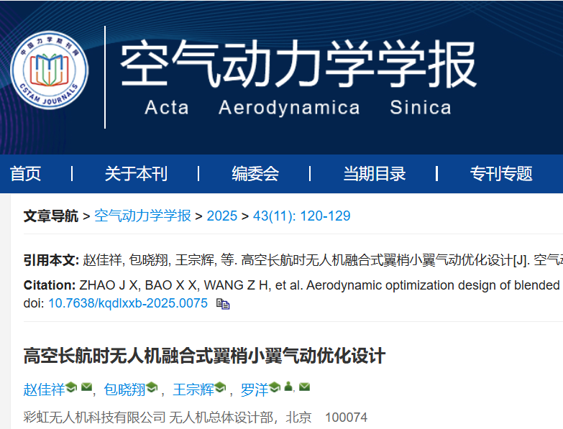Click the CSTAM Journals logo
The image size is (563, 429).
pyautogui.click(x=50, y=75)
